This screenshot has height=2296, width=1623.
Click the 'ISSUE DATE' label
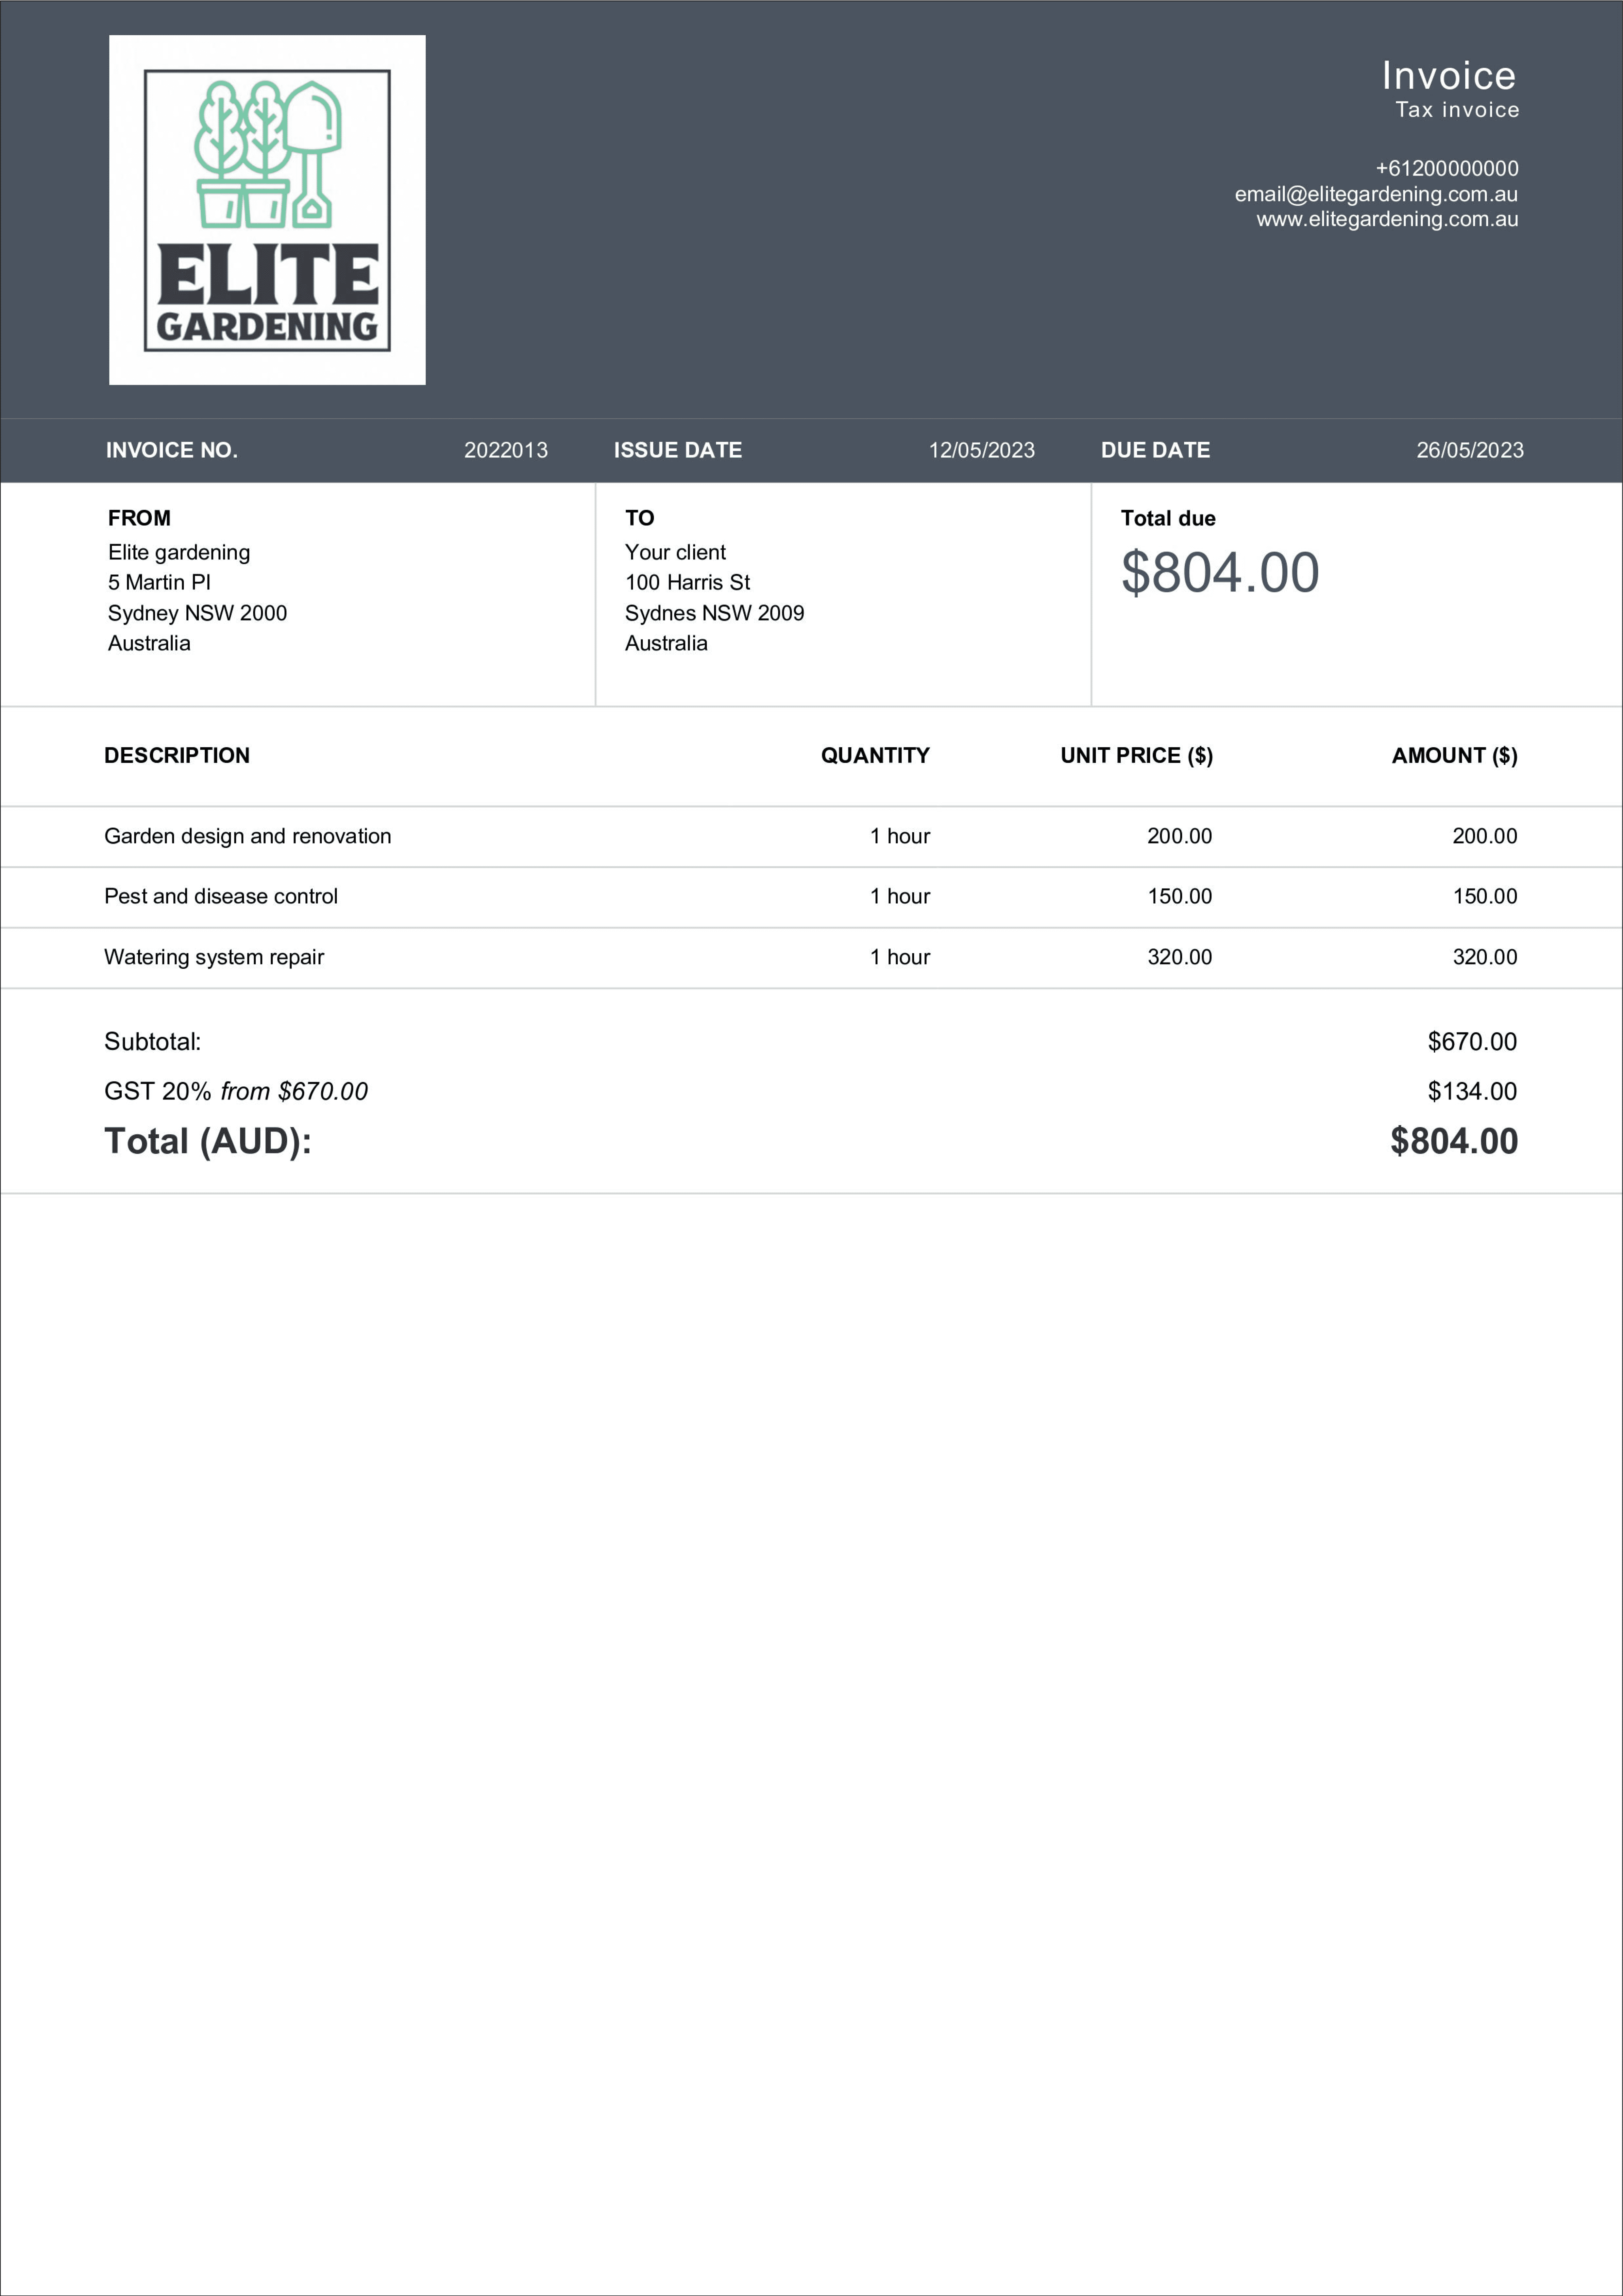[678, 450]
